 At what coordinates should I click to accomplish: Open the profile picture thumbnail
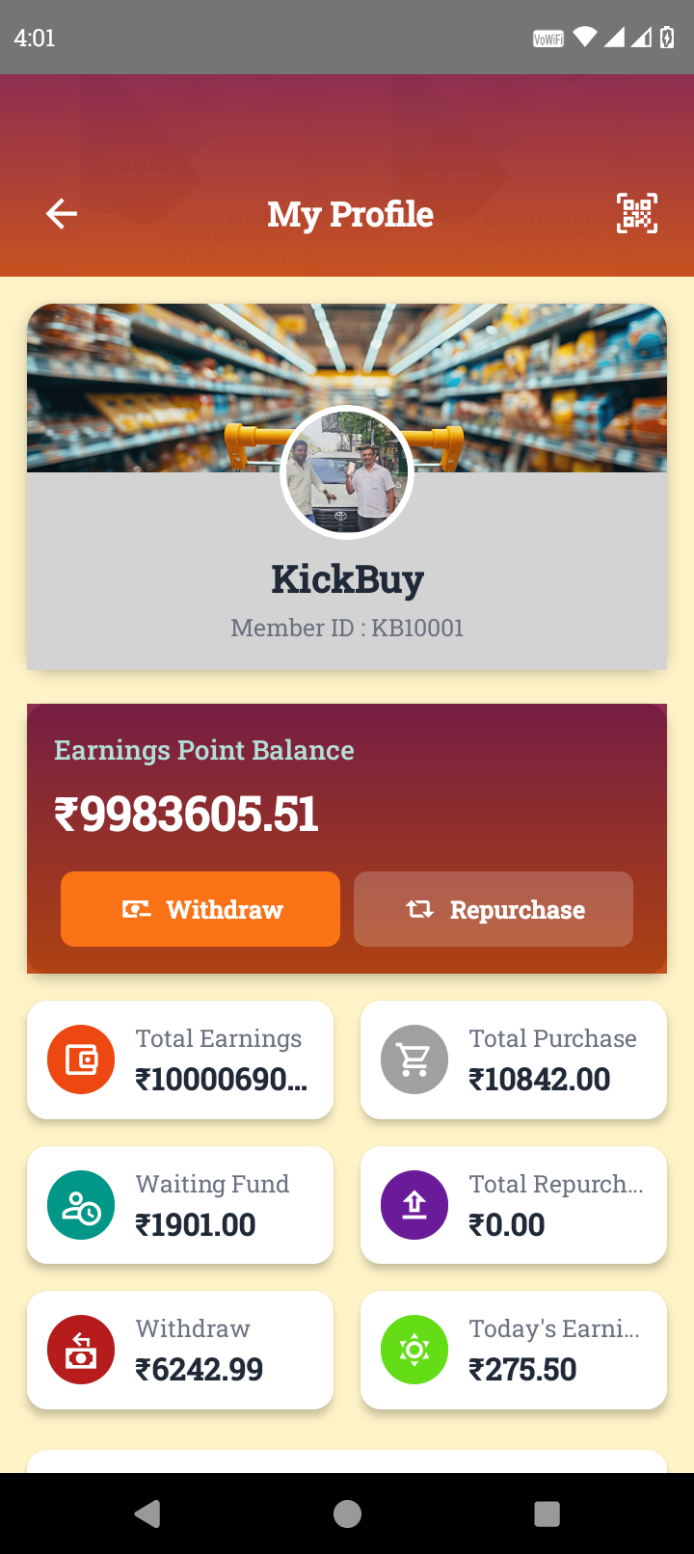coord(347,472)
